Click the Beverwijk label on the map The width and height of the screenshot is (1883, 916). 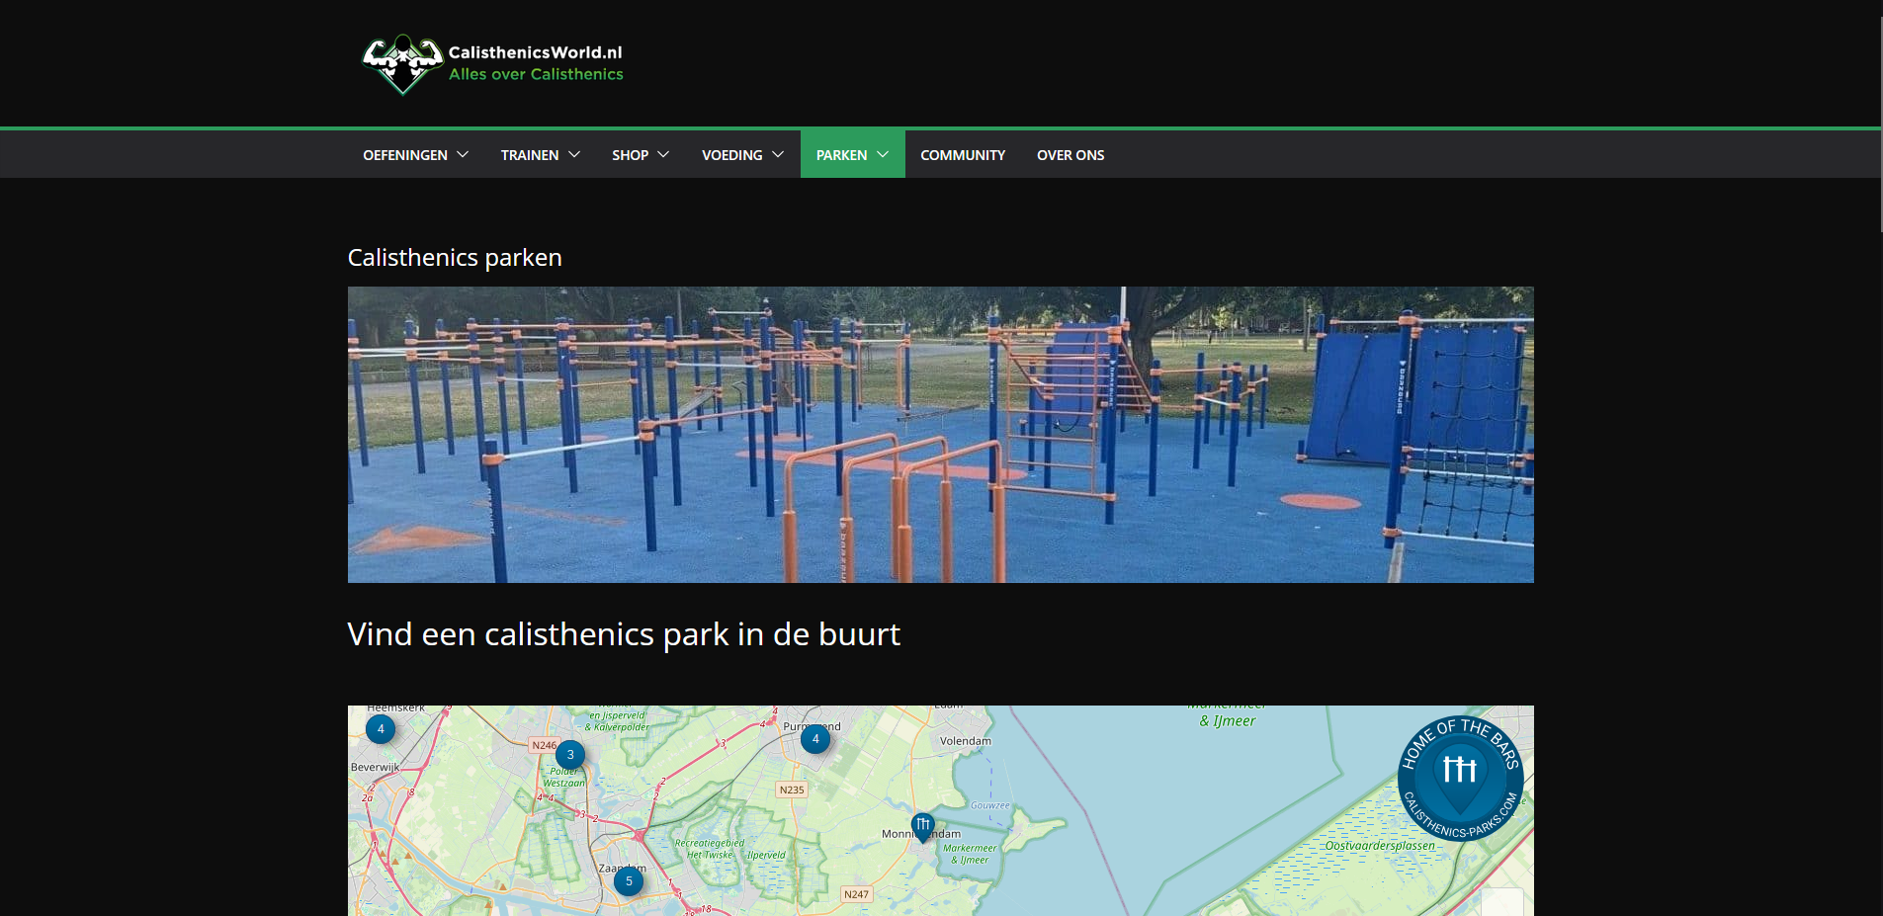(x=376, y=767)
